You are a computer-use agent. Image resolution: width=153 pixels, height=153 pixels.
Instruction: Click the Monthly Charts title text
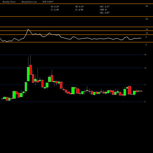point(9,2)
